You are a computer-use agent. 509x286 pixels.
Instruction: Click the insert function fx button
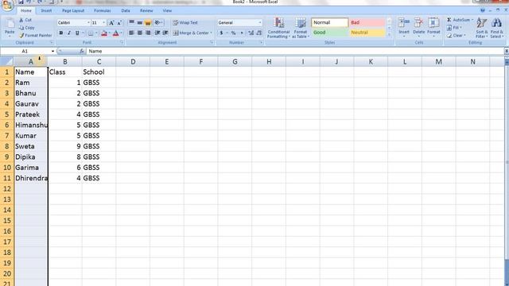pos(82,51)
